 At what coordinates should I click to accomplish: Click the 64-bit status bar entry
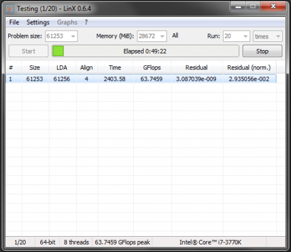48,242
